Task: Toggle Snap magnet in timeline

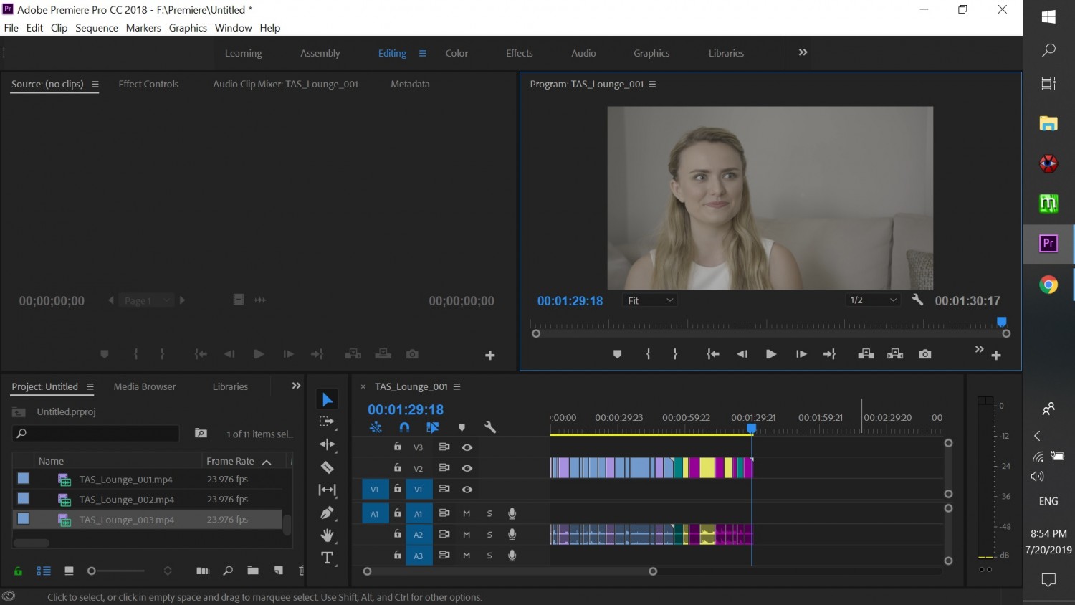Action: [x=404, y=427]
